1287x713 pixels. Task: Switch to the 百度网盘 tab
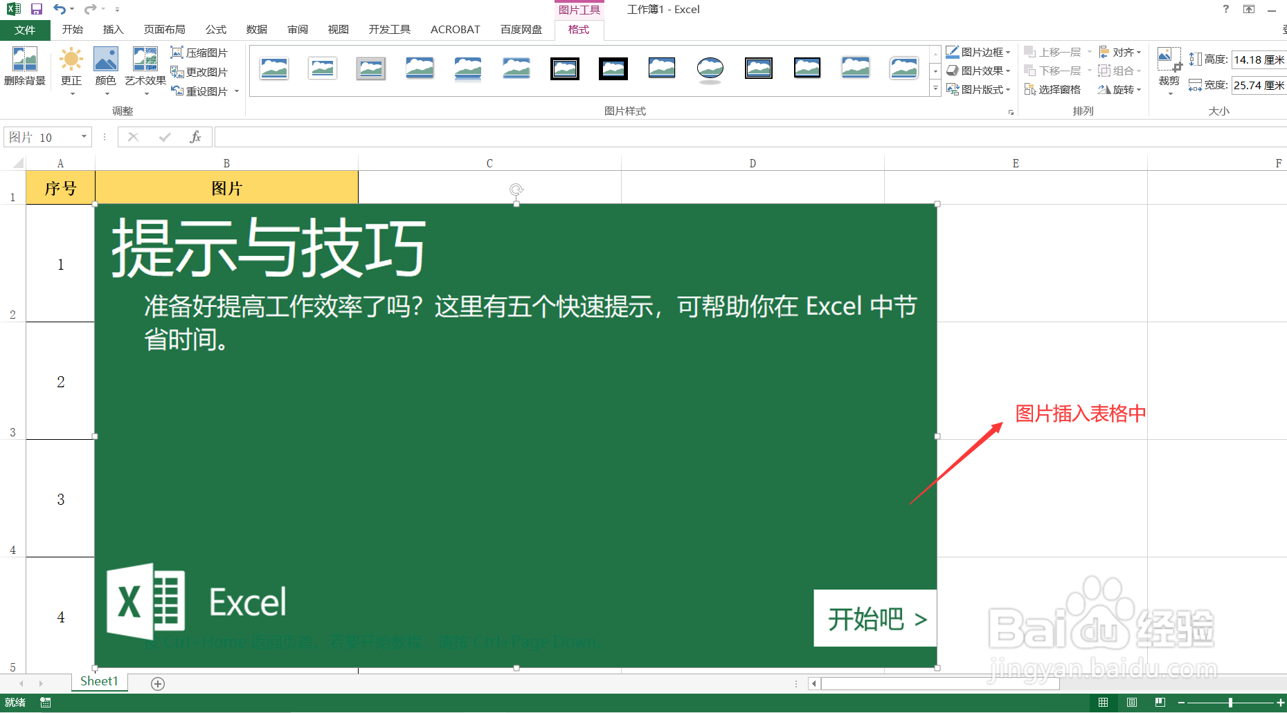521,30
